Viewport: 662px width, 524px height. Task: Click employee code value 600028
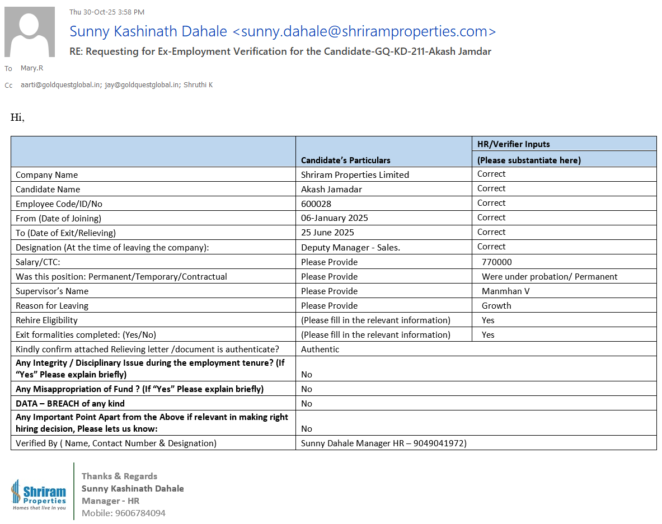point(316,204)
